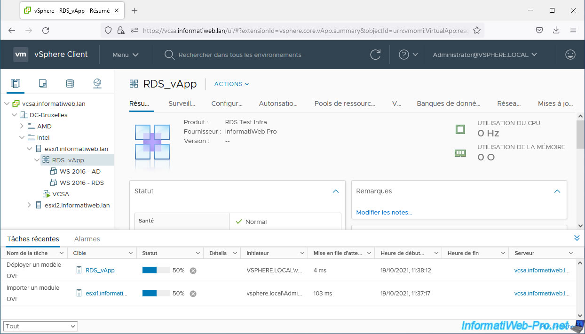The width and height of the screenshot is (585, 334).
Task: Click the VMware vm logo
Action: pyautogui.click(x=21, y=55)
